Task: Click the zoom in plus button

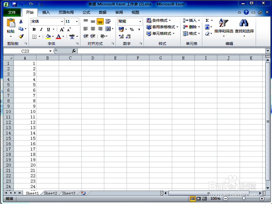Action: coord(262,199)
